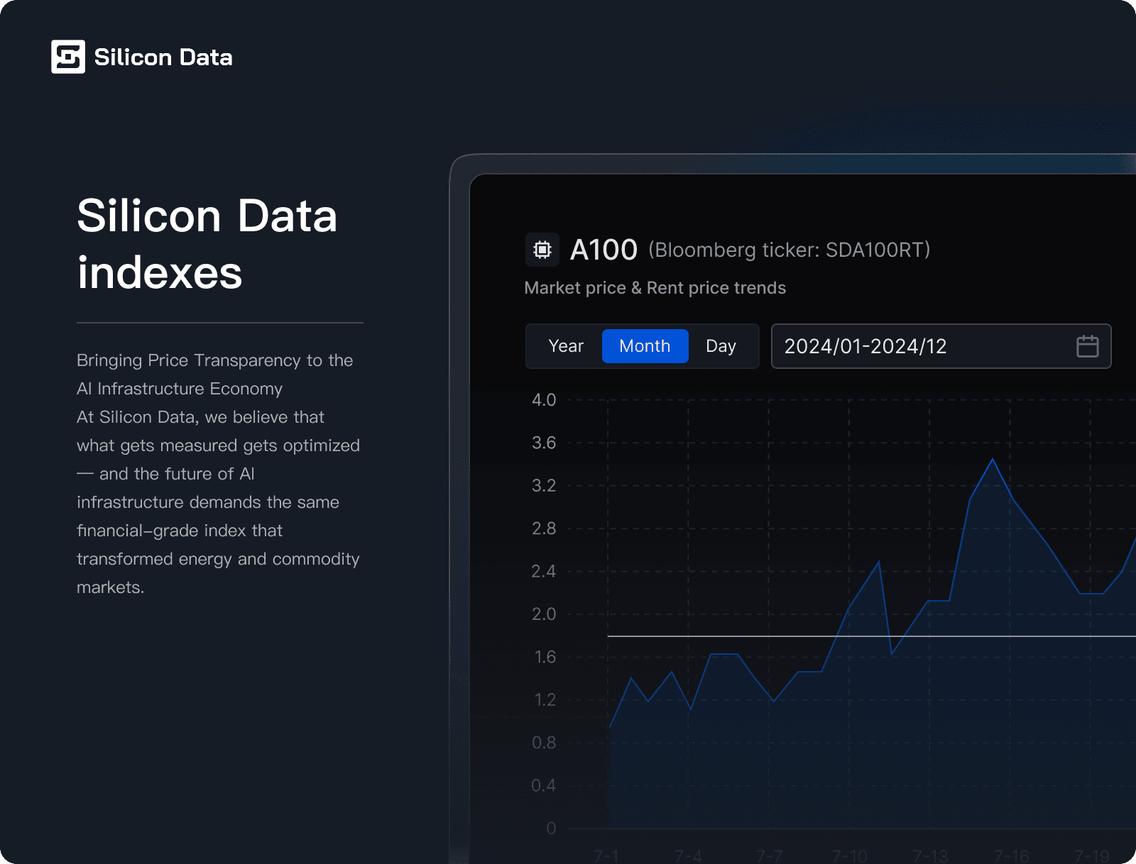Click the 7-1 x-axis label
The width and height of the screenshot is (1136, 864).
pos(606,856)
